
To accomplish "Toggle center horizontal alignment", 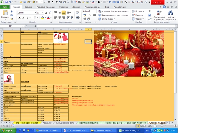I will click(59, 18).
